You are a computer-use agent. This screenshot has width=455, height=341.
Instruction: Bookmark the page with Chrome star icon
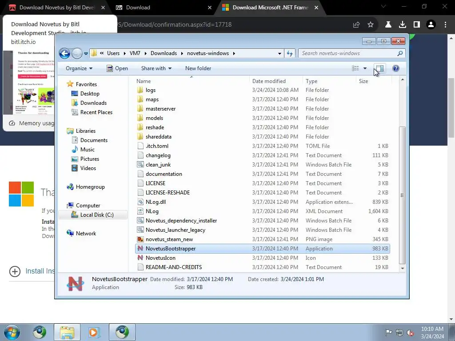(371, 25)
